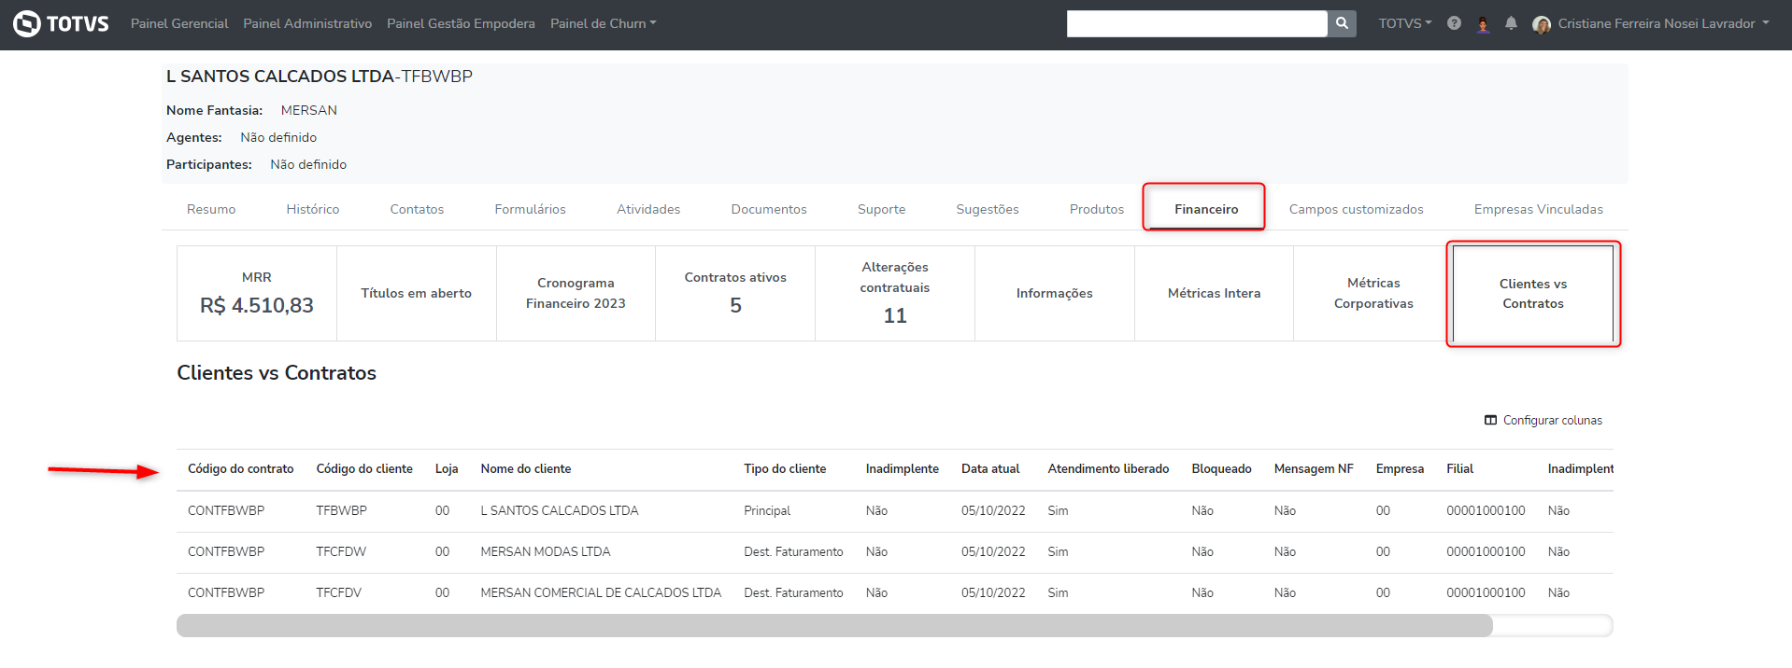The height and width of the screenshot is (668, 1792).
Task: Click the TOTVS logo in navbar
Action: (61, 23)
